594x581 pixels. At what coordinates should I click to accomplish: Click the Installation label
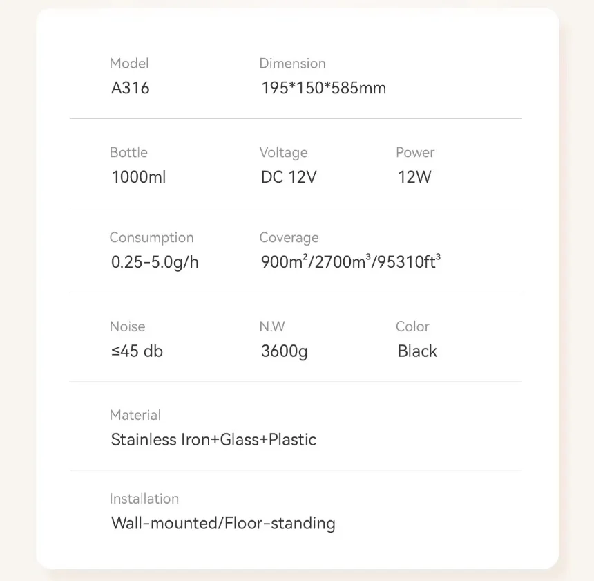coord(144,499)
